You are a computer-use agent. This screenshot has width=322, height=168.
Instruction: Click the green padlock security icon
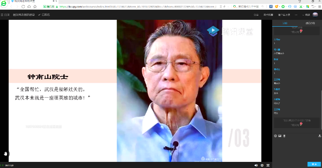tap(57, 7)
